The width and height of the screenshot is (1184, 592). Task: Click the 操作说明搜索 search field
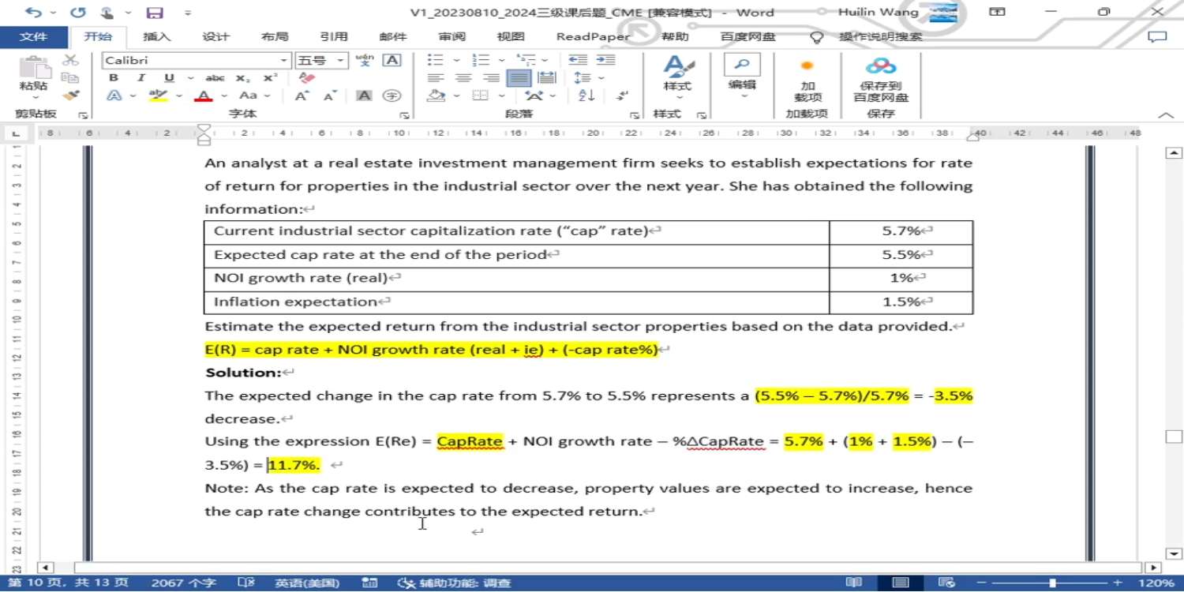(x=879, y=36)
